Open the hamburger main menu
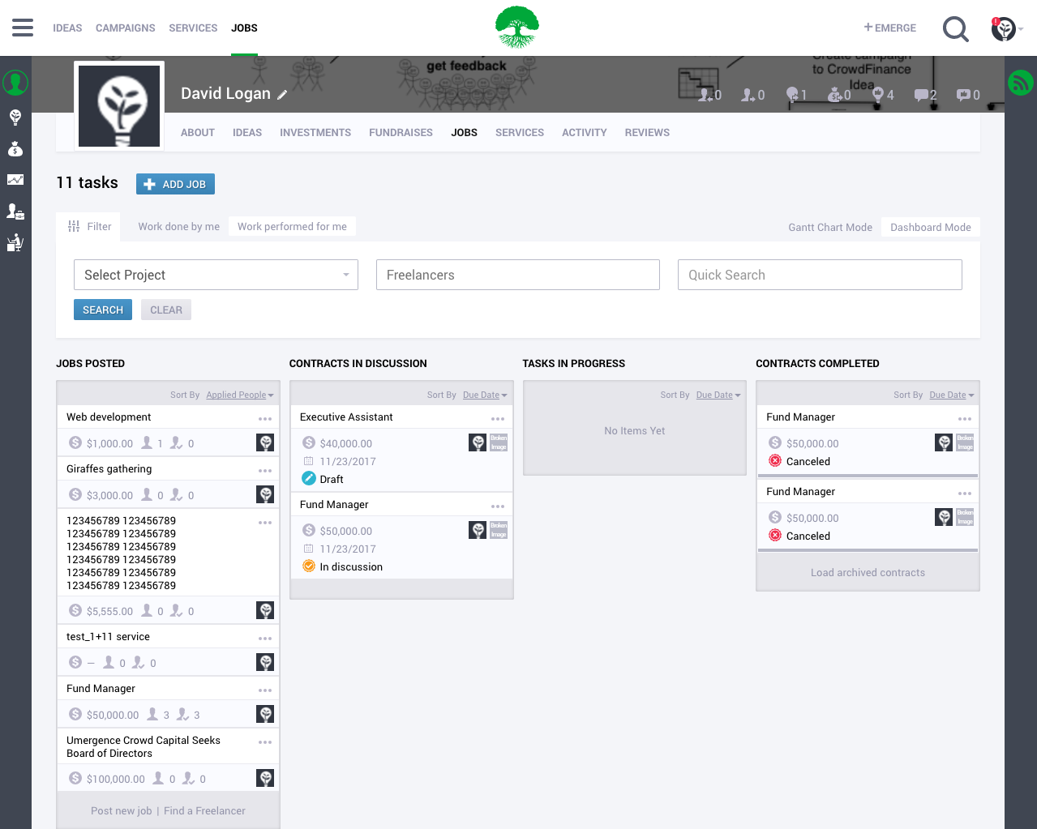Viewport: 1037px width, 829px height. point(23,28)
